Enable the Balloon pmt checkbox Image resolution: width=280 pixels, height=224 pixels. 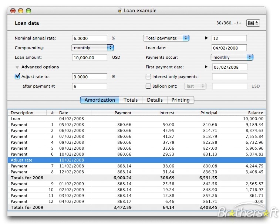pyautogui.click(x=148, y=86)
